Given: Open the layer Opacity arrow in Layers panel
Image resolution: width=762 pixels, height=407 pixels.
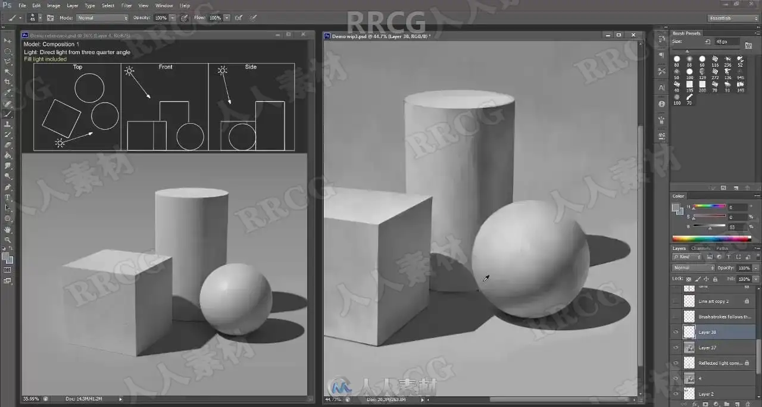Looking at the screenshot, I should 756,268.
